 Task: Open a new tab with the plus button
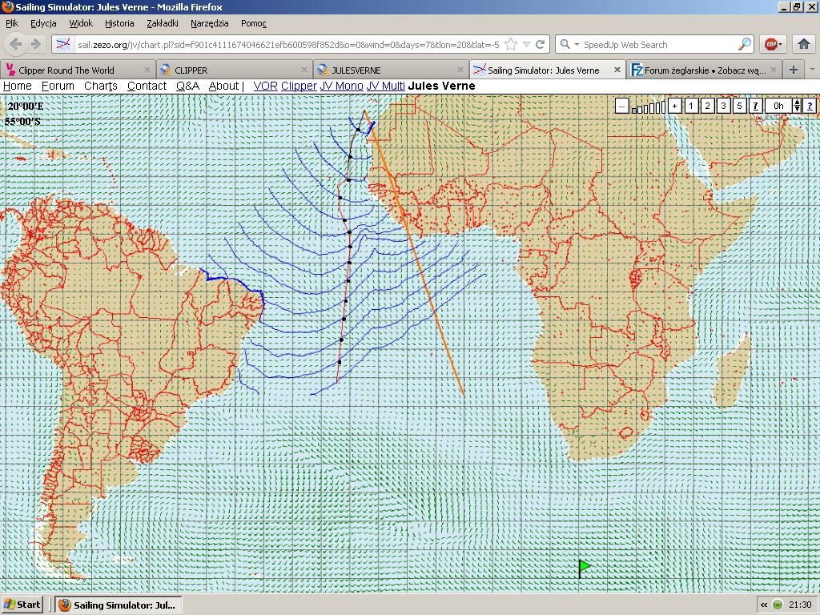pos(793,70)
